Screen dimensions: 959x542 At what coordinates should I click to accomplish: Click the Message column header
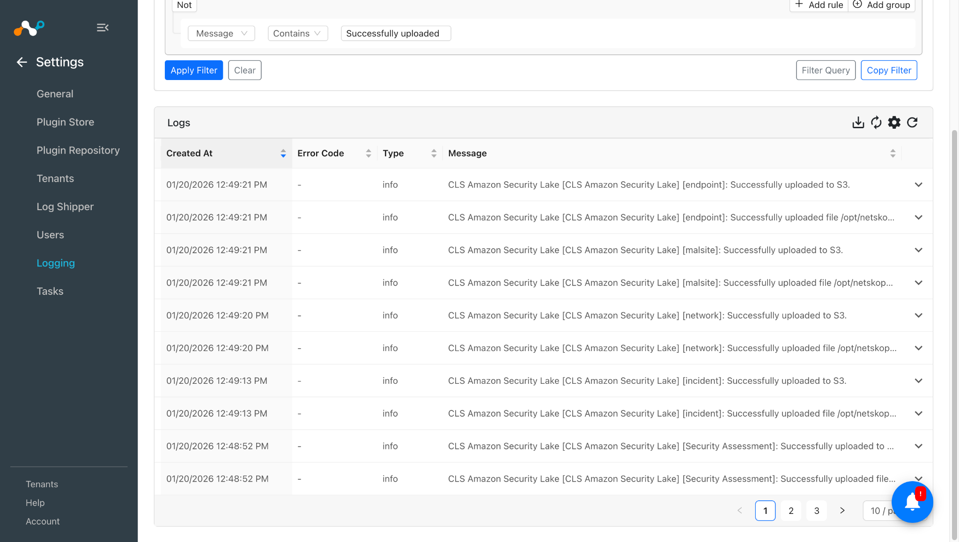[672, 154]
